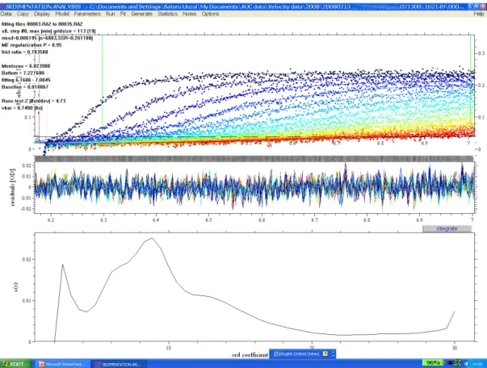The height and width of the screenshot is (368, 487).
Task: Open the Model menu
Action: [x=62, y=14]
